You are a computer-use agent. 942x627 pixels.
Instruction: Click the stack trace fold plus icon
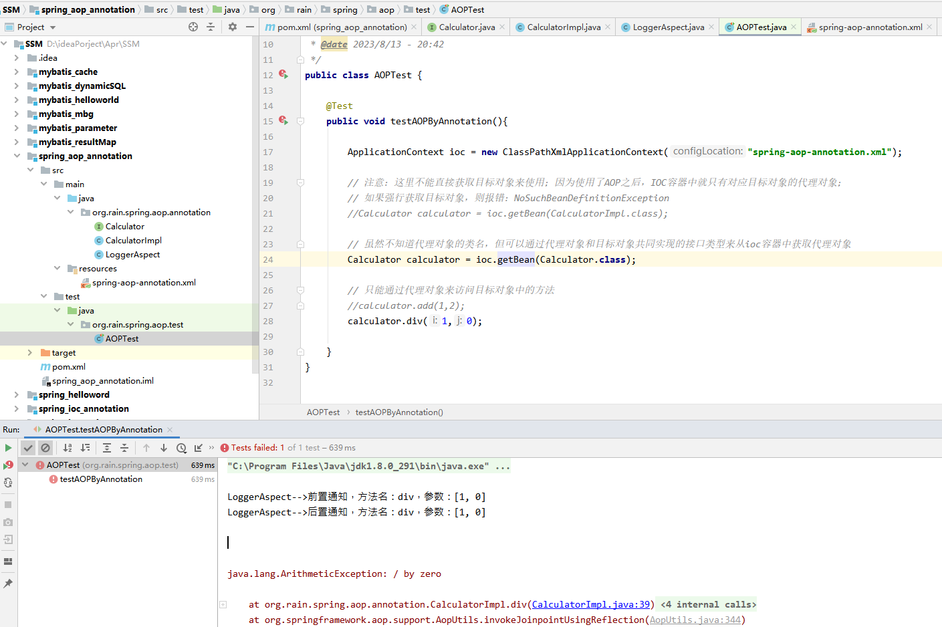point(223,604)
